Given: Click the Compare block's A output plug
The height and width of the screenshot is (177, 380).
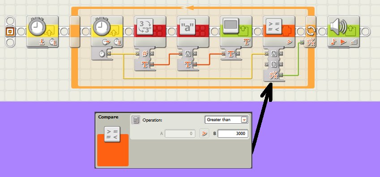Looking at the screenshot, I should pyautogui.click(x=281, y=54).
